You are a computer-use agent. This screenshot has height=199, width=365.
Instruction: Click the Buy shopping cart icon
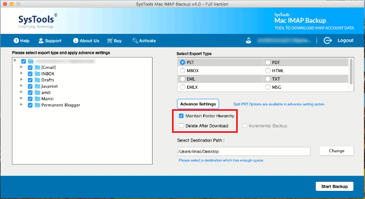point(109,41)
